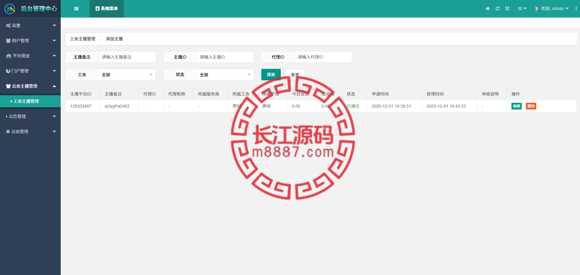The width and height of the screenshot is (580, 275).
Task: Click the 后台管理中心 title text
Action: [39, 9]
